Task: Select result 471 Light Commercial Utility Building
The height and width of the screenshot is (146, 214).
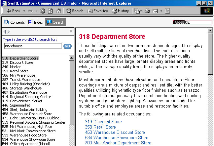Action: (x=31, y=118)
